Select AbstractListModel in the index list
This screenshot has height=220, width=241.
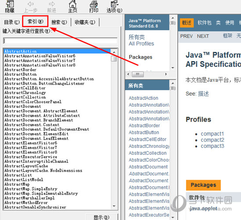coord(24,180)
